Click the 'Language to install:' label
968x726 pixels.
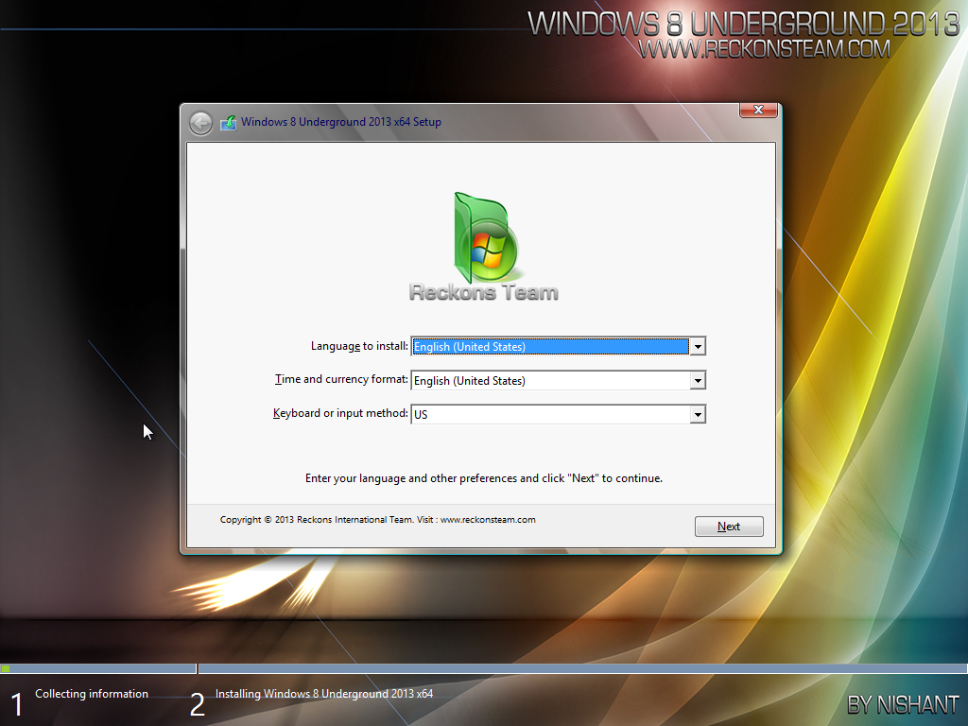coord(359,346)
